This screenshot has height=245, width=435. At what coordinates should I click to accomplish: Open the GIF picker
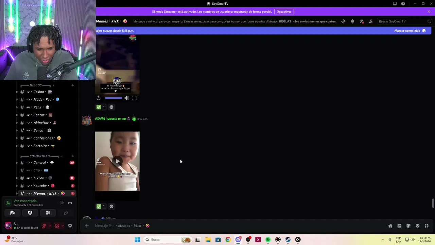(x=399, y=226)
